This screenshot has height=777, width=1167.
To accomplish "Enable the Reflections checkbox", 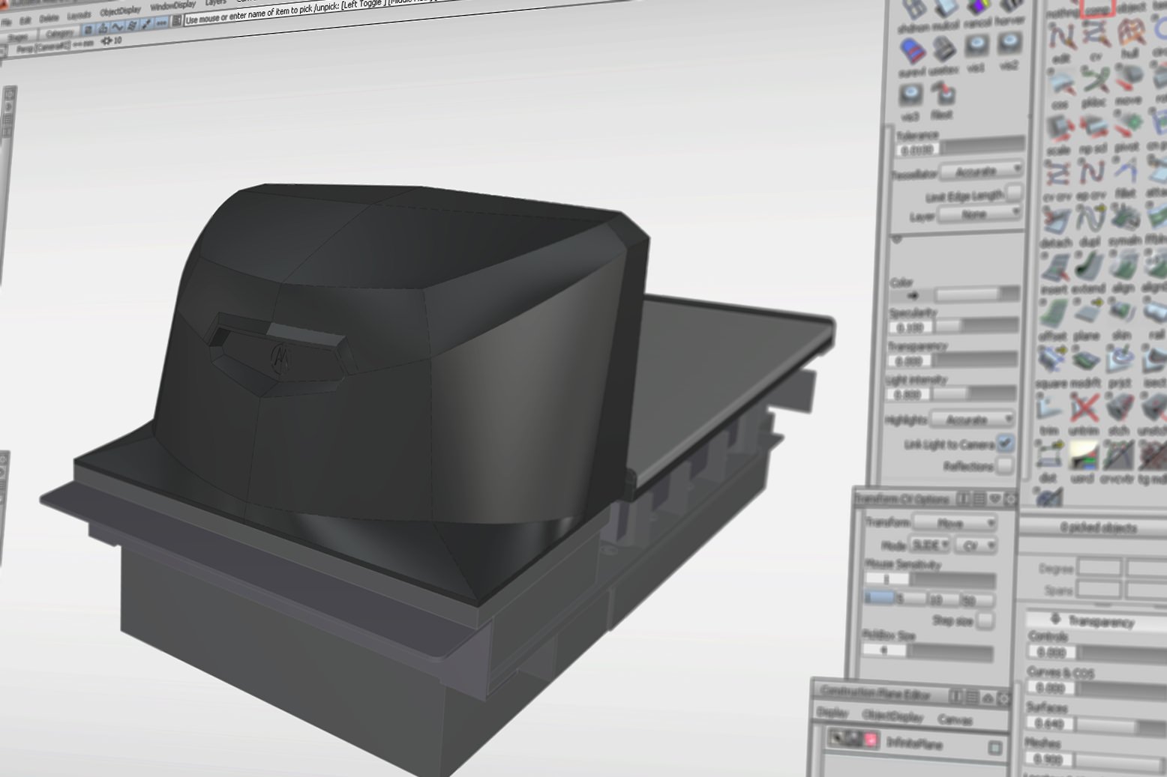I will click(x=1004, y=465).
